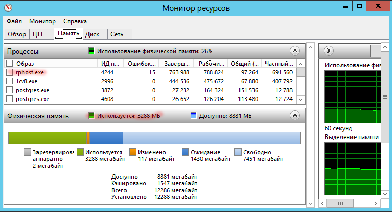The image size is (392, 212).
Task: Click the graphs pane horizontal scrollbar thumb
Action: pos(340,203)
